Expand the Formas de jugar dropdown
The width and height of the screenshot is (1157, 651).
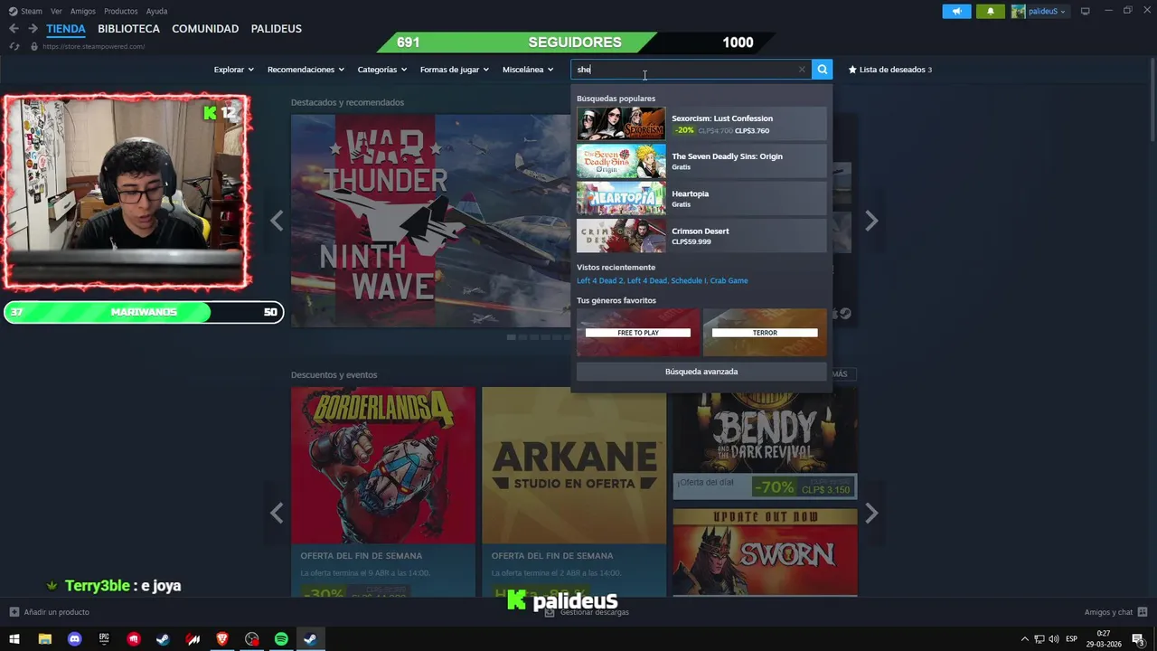[454, 70]
